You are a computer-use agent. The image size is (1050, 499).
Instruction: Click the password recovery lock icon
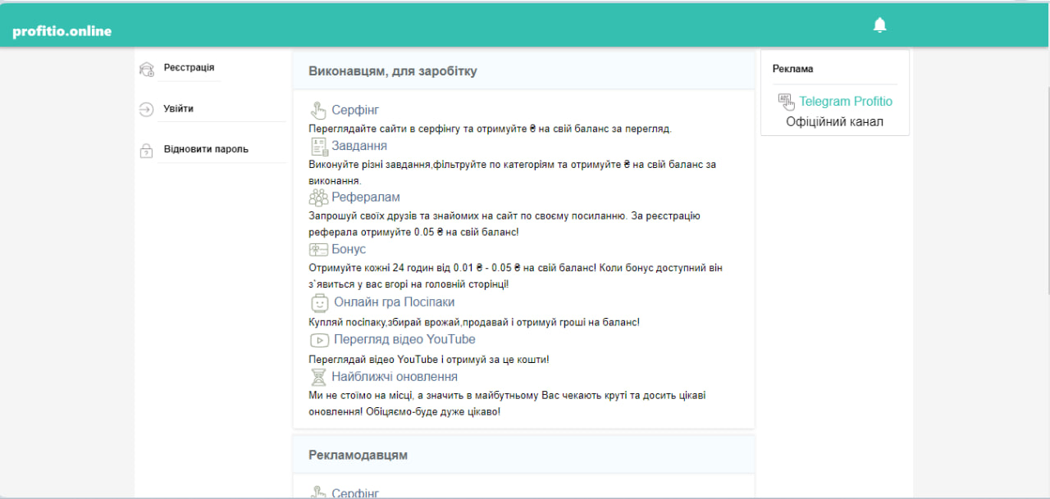147,151
